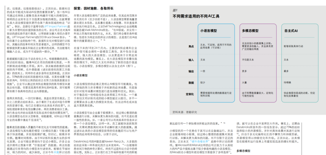Viewport: 326px width, 155px height.
Task: Click footnote reference 16 below the figure
Action: [224, 123]
